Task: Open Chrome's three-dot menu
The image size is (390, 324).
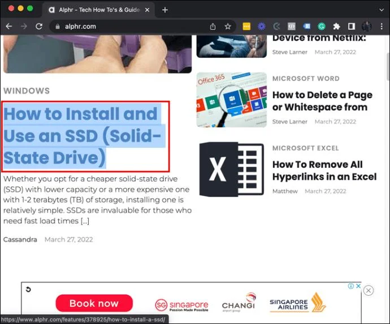Action: [382, 27]
